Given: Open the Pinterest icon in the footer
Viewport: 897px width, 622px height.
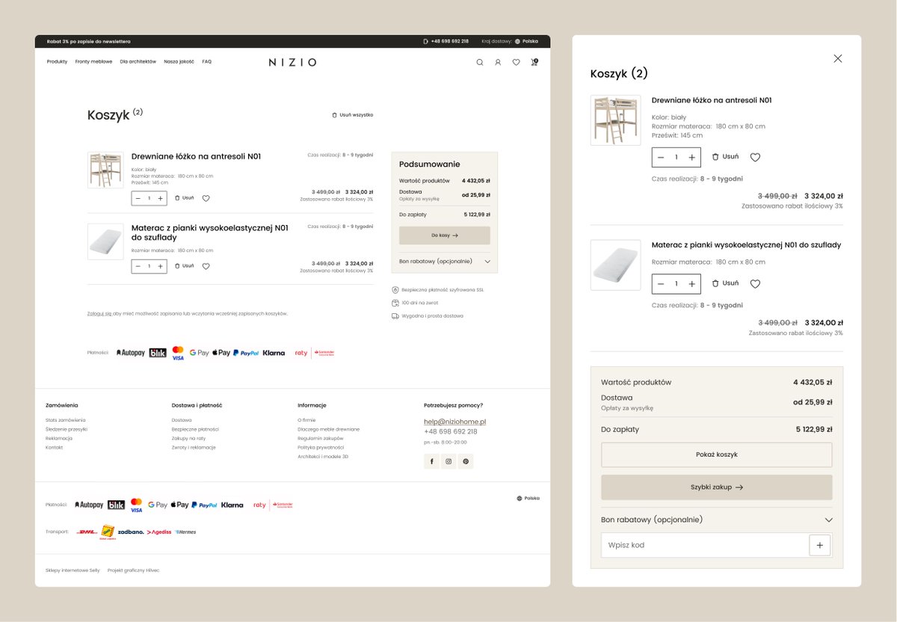Looking at the screenshot, I should (466, 461).
